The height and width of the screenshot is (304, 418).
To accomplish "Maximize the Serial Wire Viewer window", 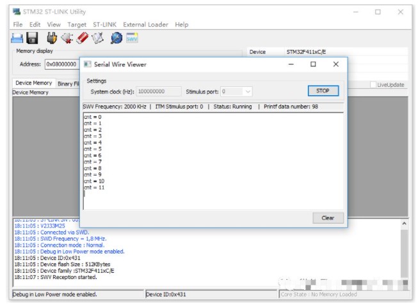I will [313, 64].
